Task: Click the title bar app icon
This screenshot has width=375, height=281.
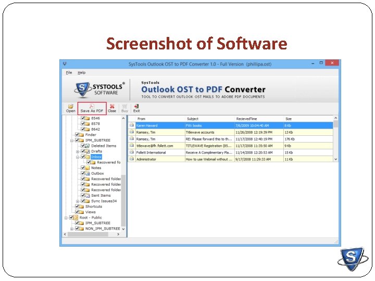Action: (65, 64)
